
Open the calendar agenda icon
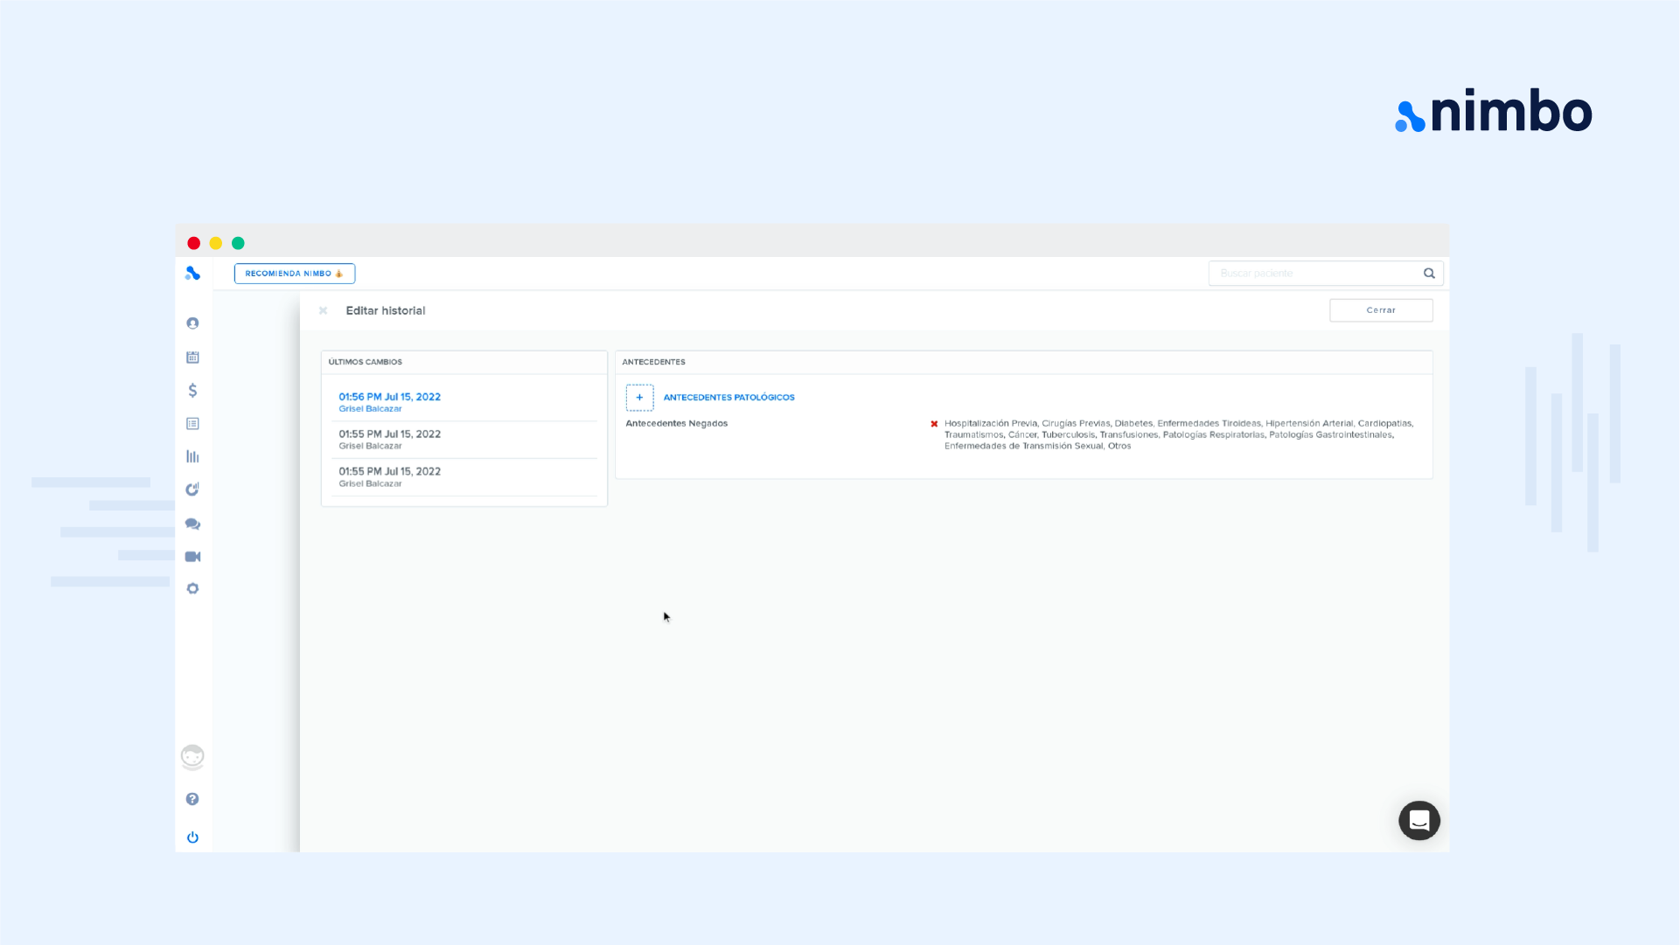pyautogui.click(x=192, y=357)
